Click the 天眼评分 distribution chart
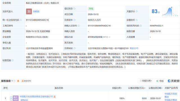180x101 pixels. coord(170,12)
